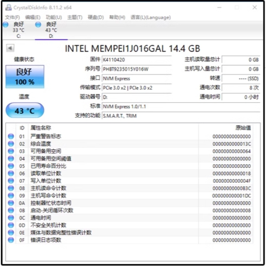Viewport: 266px width, 266px height.
Task: Select the D: drive status icon
Action: click(38, 25)
